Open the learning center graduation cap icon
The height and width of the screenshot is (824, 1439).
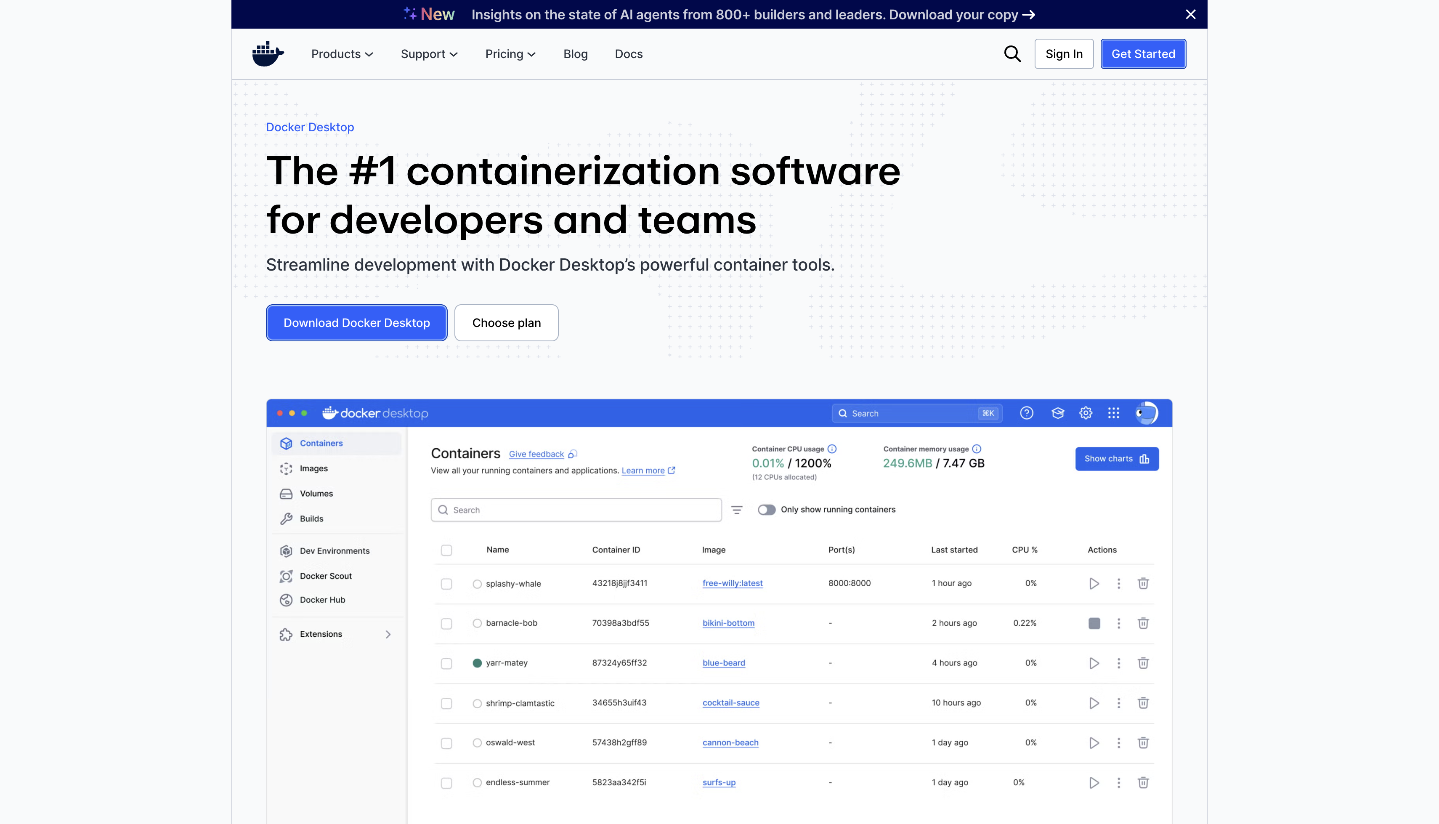pyautogui.click(x=1058, y=413)
